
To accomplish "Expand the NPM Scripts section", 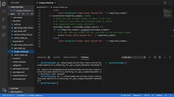I will 16,92.
